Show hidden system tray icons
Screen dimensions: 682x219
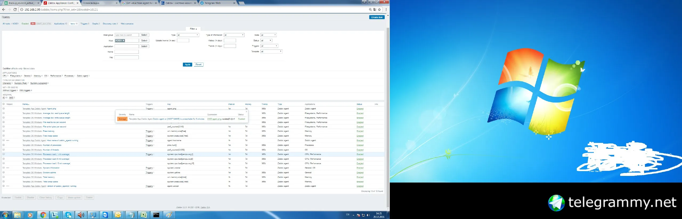pos(354,215)
